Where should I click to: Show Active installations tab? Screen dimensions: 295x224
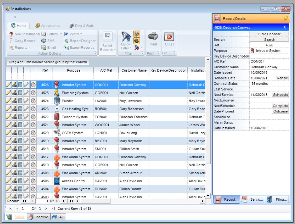(16, 217)
